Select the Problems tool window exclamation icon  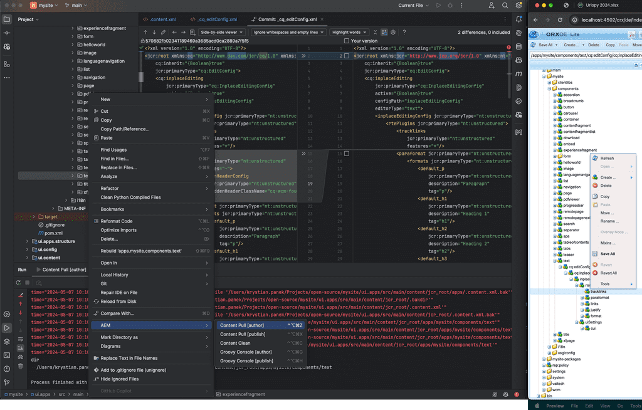(x=7, y=367)
